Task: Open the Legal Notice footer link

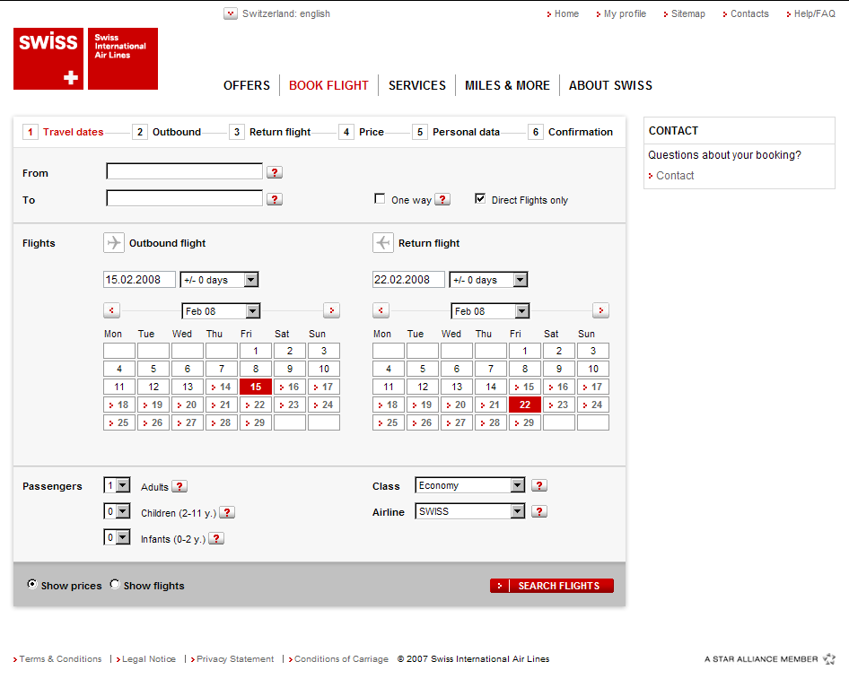Action: (146, 659)
